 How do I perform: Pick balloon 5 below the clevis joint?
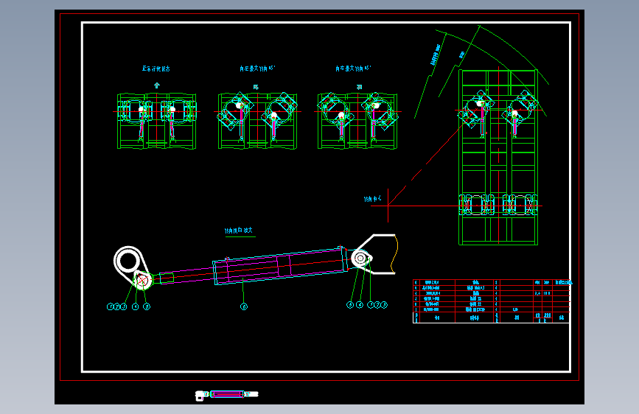[x=350, y=305]
